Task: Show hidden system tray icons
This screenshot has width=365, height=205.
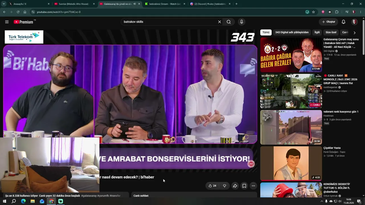Action: 322,201
